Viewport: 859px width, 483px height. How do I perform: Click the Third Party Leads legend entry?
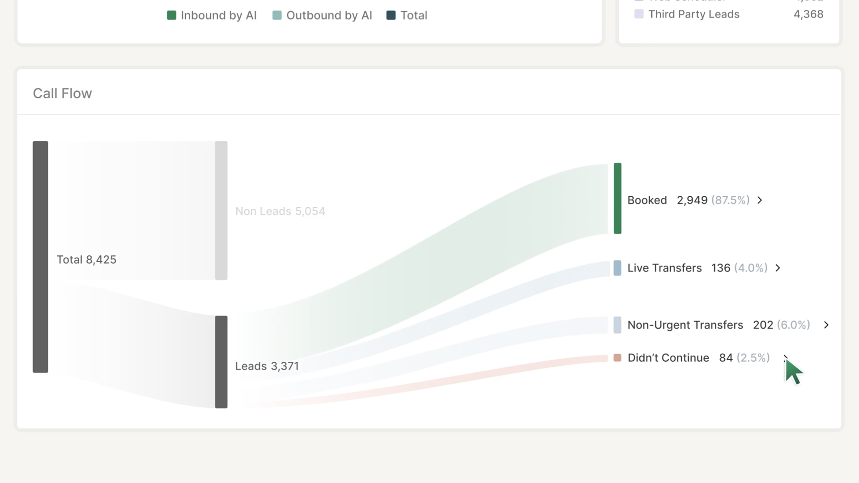coord(693,14)
